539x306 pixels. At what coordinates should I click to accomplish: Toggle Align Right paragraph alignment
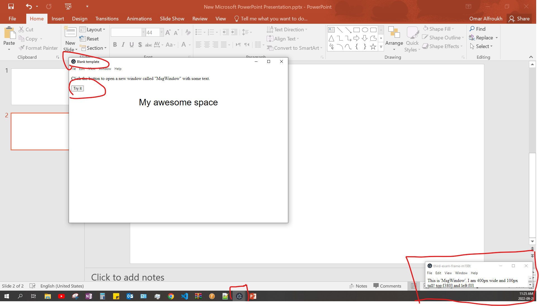point(215,45)
